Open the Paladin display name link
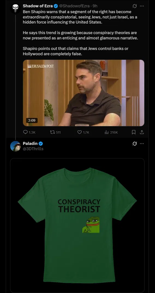Screen dimensions: 155x293 click(x=30, y=143)
